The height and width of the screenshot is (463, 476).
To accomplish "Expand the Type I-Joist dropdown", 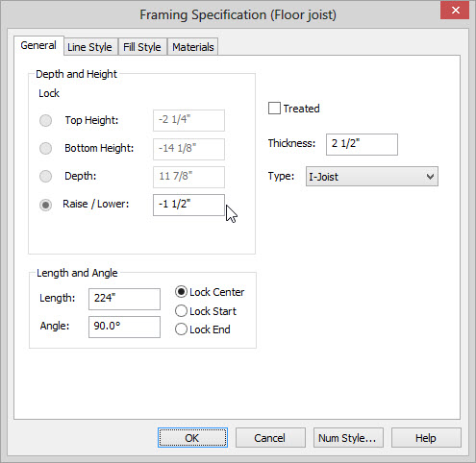I will [x=372, y=176].
